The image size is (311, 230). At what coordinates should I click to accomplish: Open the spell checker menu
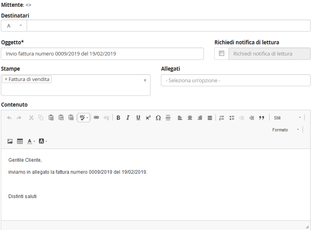point(84,118)
